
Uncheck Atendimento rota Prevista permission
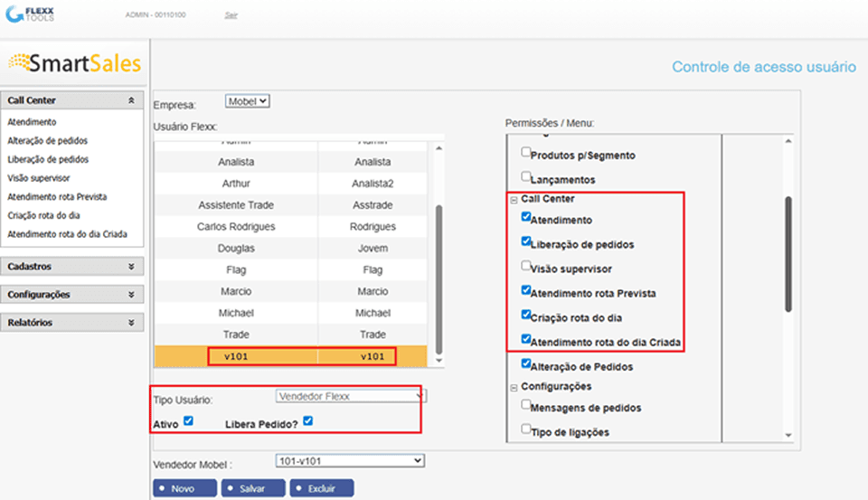click(526, 289)
